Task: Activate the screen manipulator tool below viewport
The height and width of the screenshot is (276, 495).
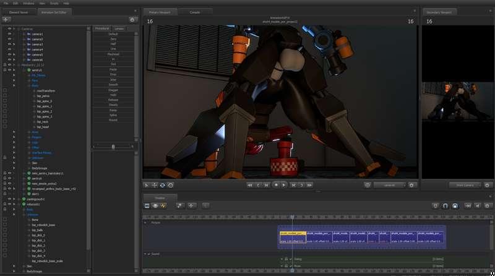Action: pos(171,186)
